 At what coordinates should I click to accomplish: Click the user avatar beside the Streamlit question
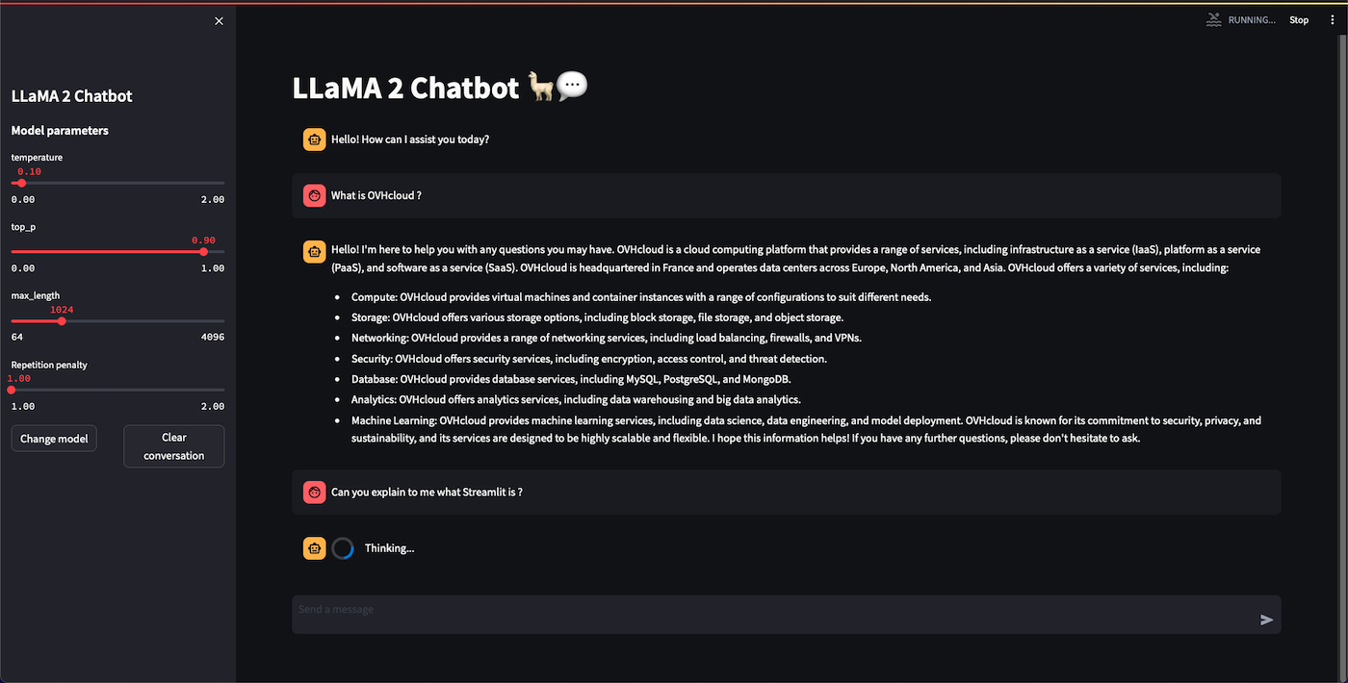click(314, 493)
